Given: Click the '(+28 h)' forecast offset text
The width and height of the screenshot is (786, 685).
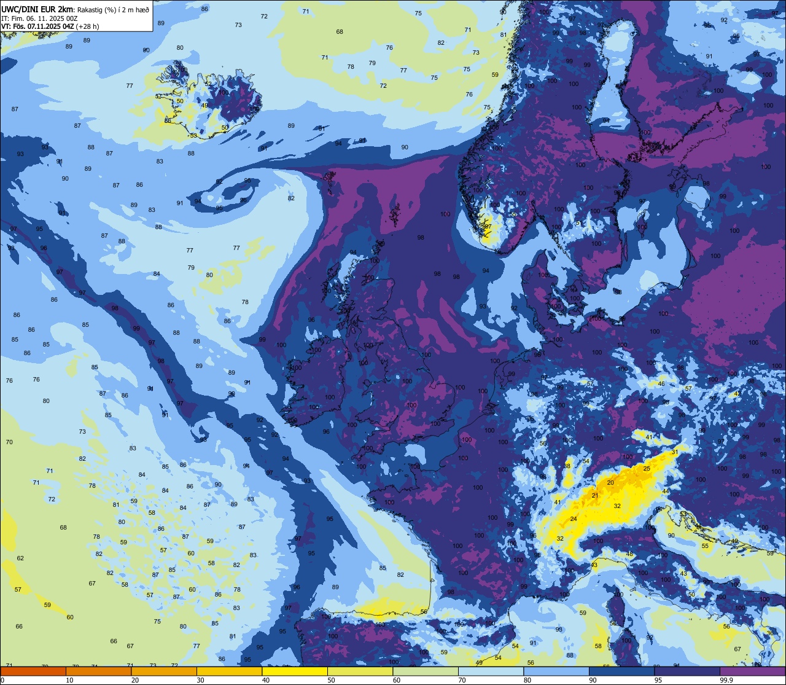Looking at the screenshot, I should [88, 26].
